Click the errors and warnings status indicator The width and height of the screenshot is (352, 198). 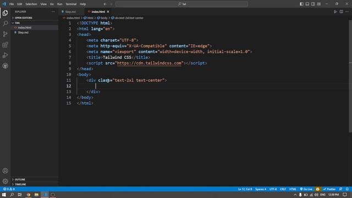(9, 189)
